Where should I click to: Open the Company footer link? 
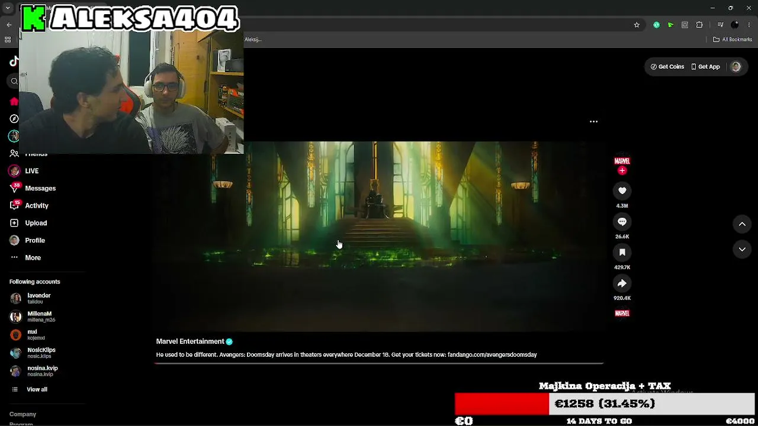pos(23,414)
